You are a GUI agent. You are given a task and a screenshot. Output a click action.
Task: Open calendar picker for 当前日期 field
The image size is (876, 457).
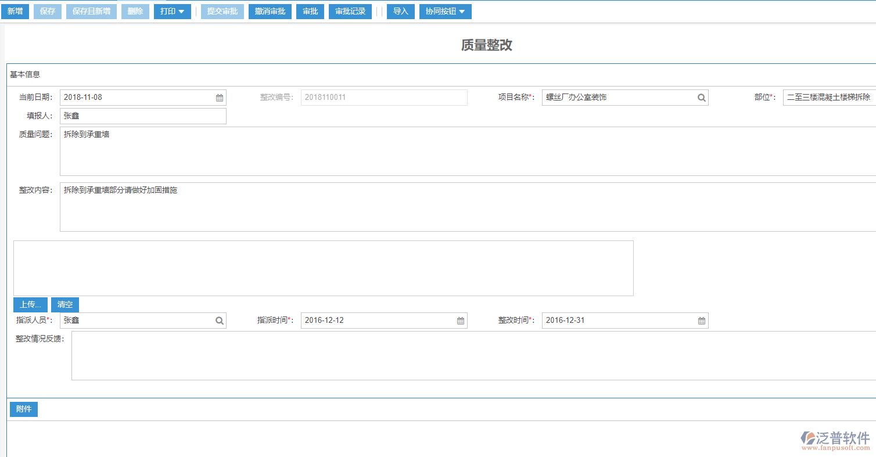(220, 97)
